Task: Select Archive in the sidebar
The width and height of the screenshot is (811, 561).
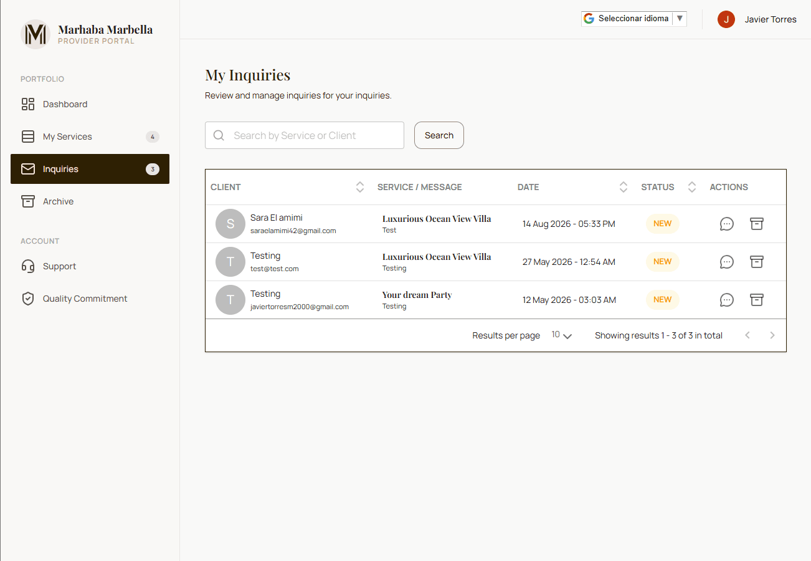Action: (x=90, y=201)
